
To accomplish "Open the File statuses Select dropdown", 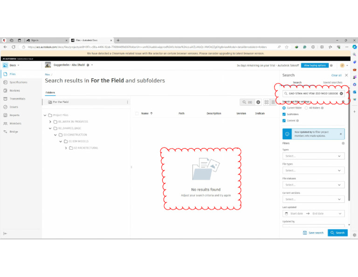I will [x=313, y=185].
